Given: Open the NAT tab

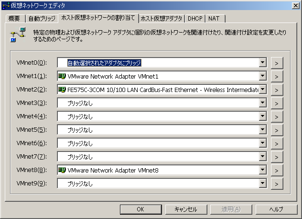Looking at the screenshot, I should tap(215, 19).
